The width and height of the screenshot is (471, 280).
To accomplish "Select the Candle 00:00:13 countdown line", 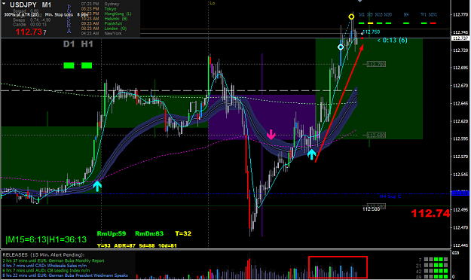I will [x=29, y=24].
